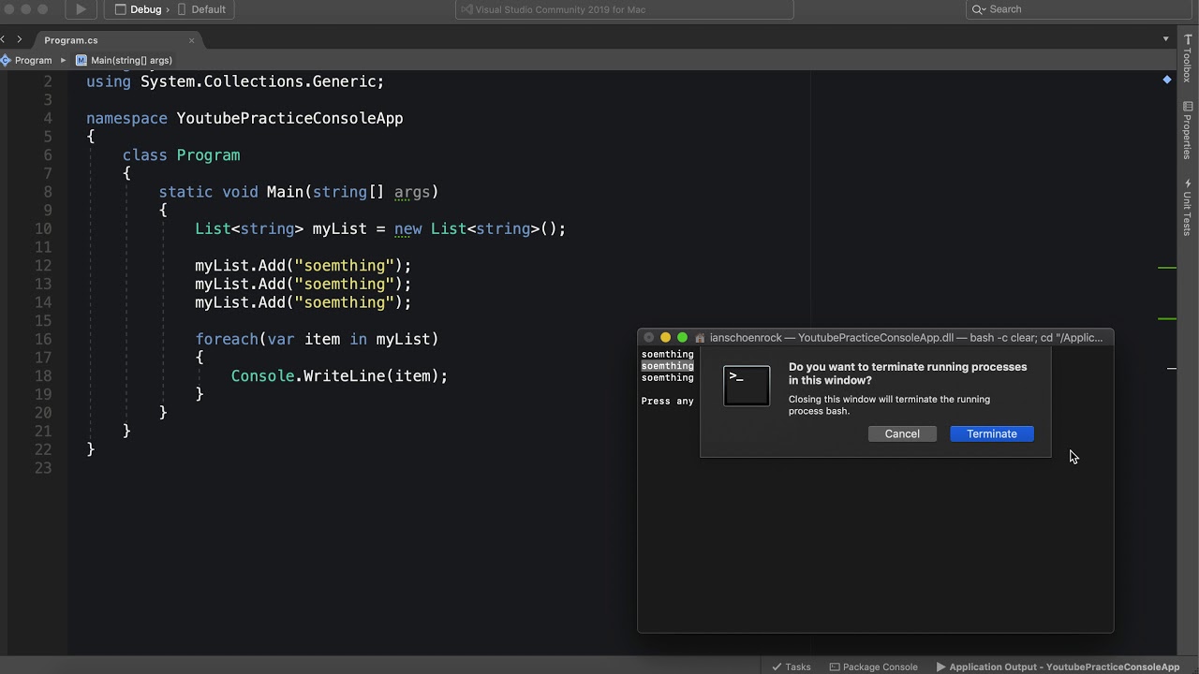Click the blue diamond marker above scrollbar
The width and height of the screenshot is (1199, 674).
point(1167,80)
